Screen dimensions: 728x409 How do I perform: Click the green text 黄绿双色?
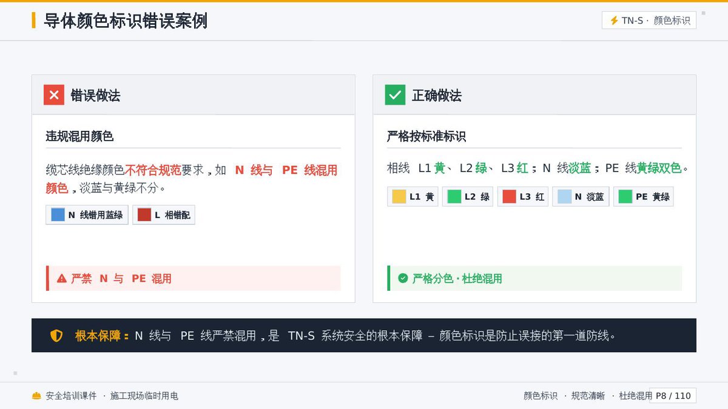[x=659, y=168]
